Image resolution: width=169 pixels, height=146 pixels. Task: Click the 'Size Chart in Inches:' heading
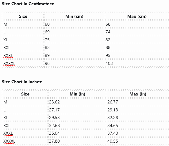[22, 82]
